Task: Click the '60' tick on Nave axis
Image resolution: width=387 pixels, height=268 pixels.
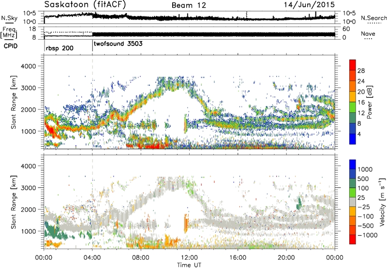Action: [x=346, y=29]
